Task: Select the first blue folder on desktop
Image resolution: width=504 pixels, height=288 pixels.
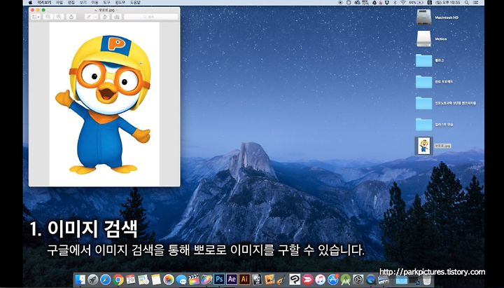Action: tap(424, 60)
